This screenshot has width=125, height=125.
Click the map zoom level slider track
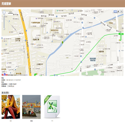tap(4, 22)
